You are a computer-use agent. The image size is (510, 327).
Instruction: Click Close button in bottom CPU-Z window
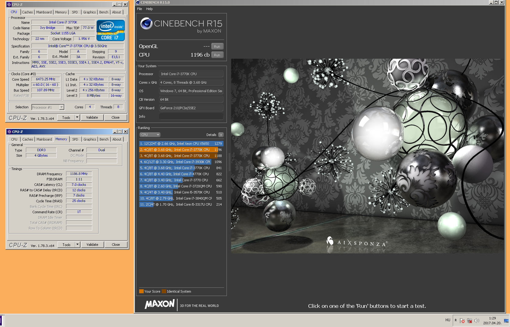tap(116, 245)
